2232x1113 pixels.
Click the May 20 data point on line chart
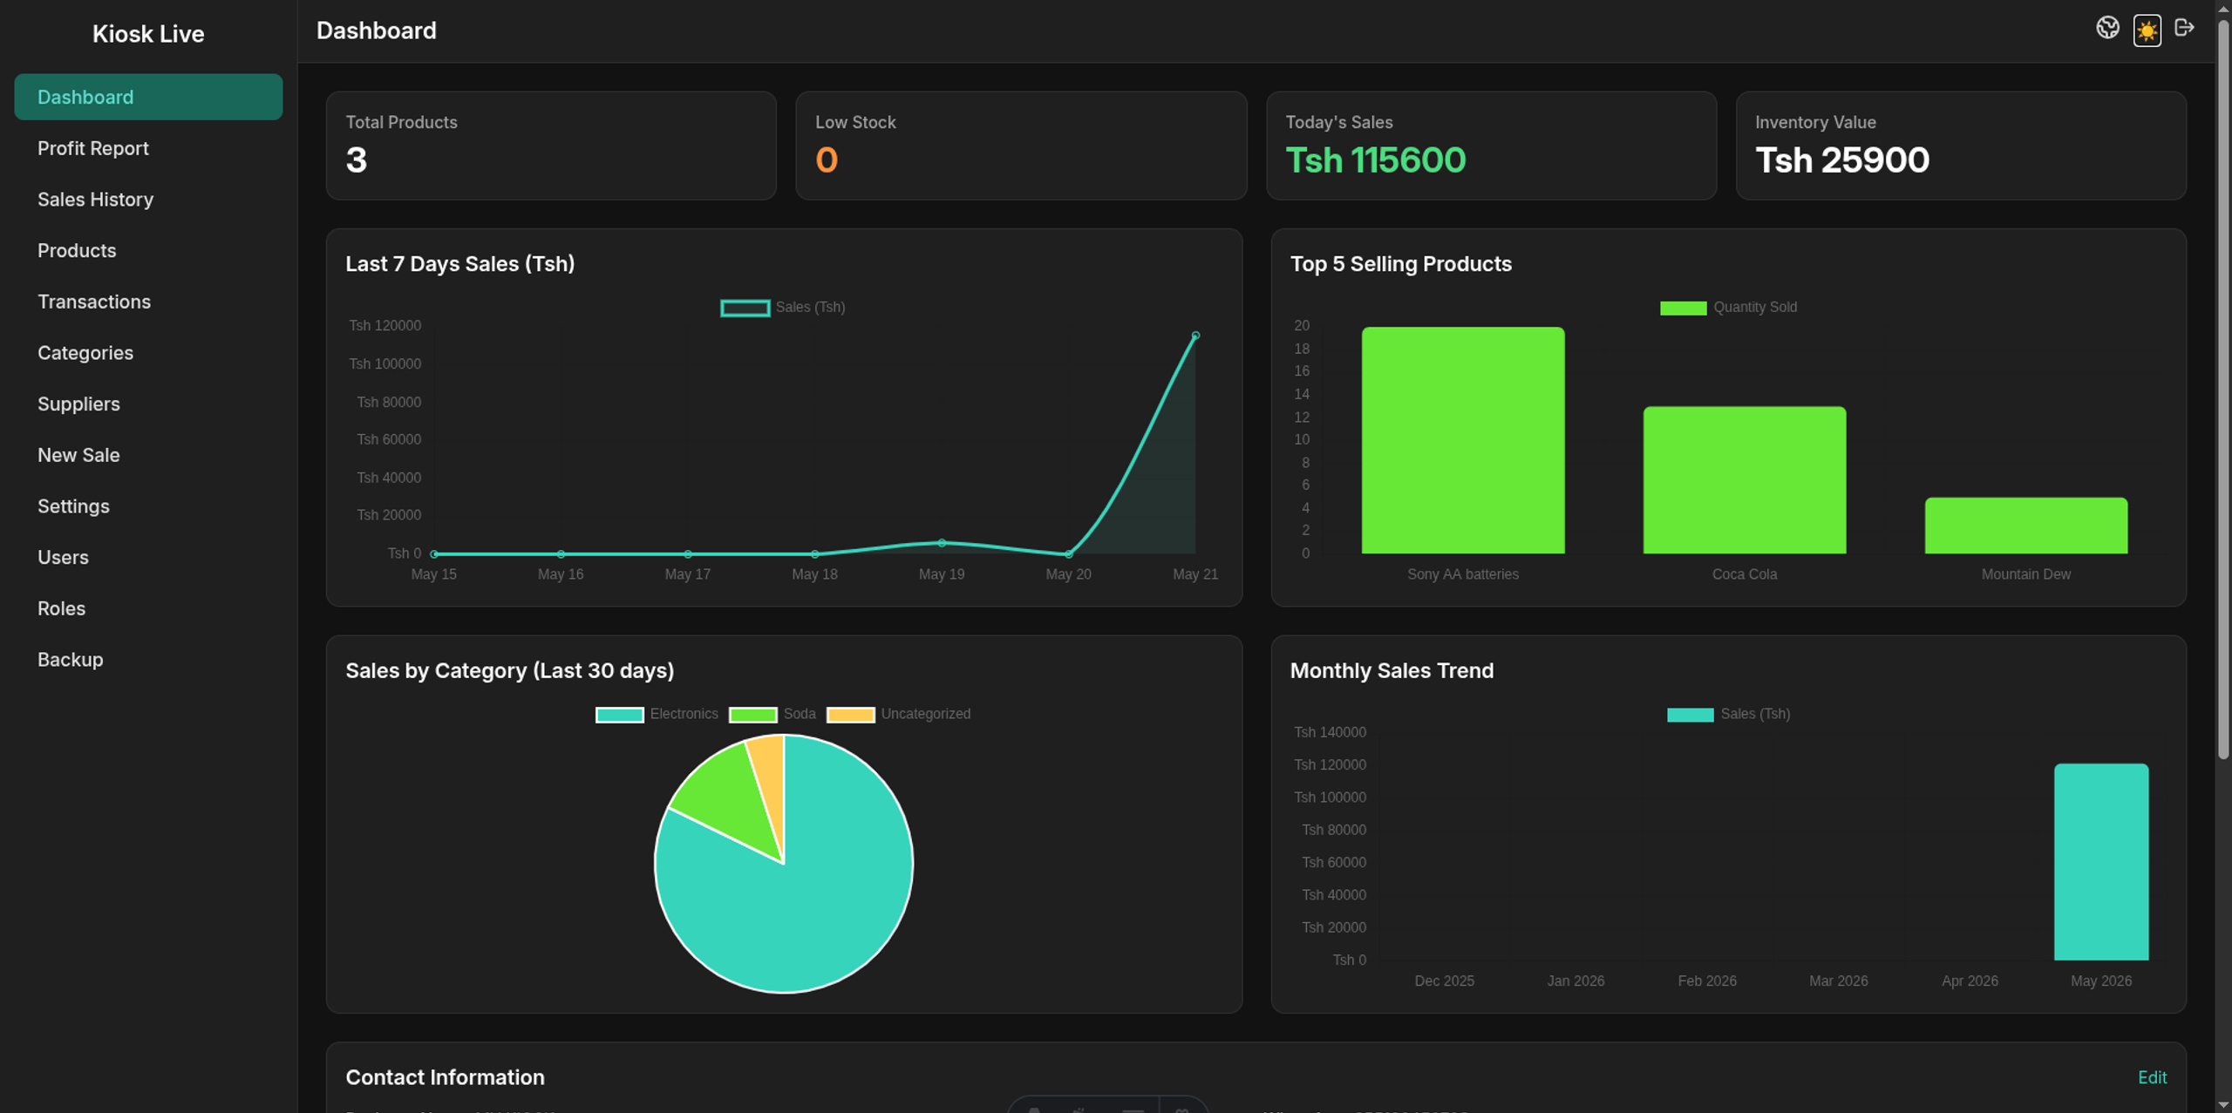[x=1069, y=553]
